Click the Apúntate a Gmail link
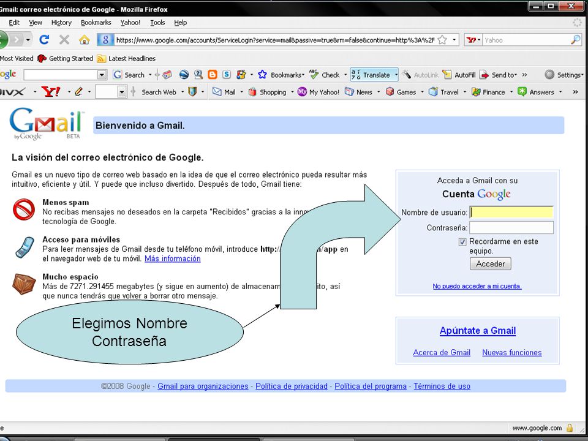The image size is (588, 441). point(478,330)
